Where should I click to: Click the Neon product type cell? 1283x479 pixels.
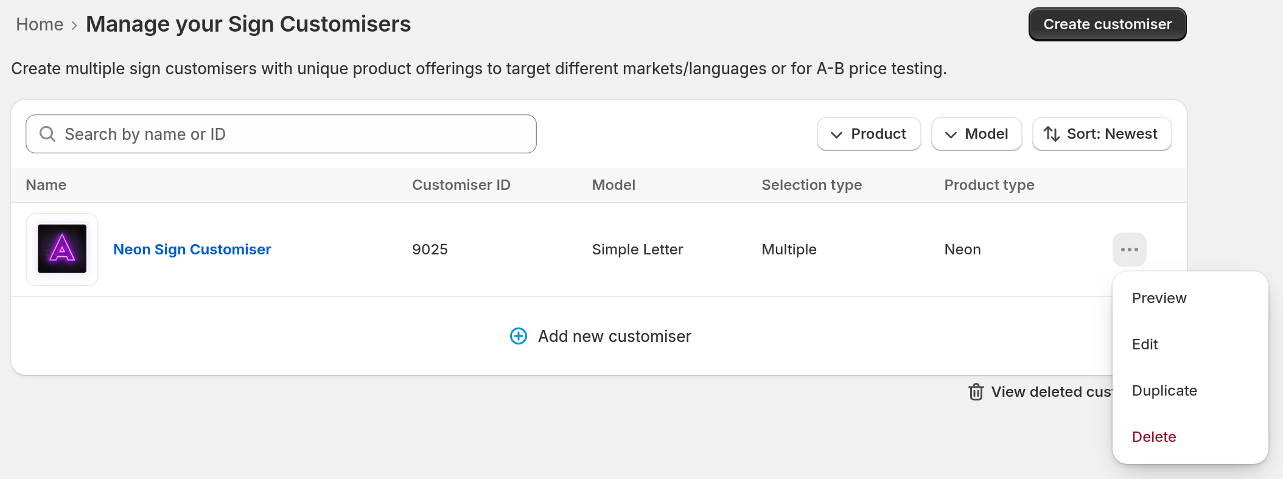(x=962, y=250)
